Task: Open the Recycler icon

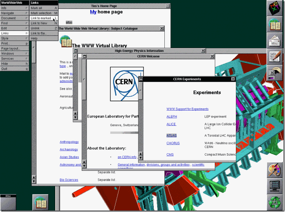Action: (275, 202)
